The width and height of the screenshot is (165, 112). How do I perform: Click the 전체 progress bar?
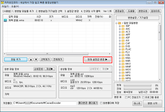click(137, 89)
